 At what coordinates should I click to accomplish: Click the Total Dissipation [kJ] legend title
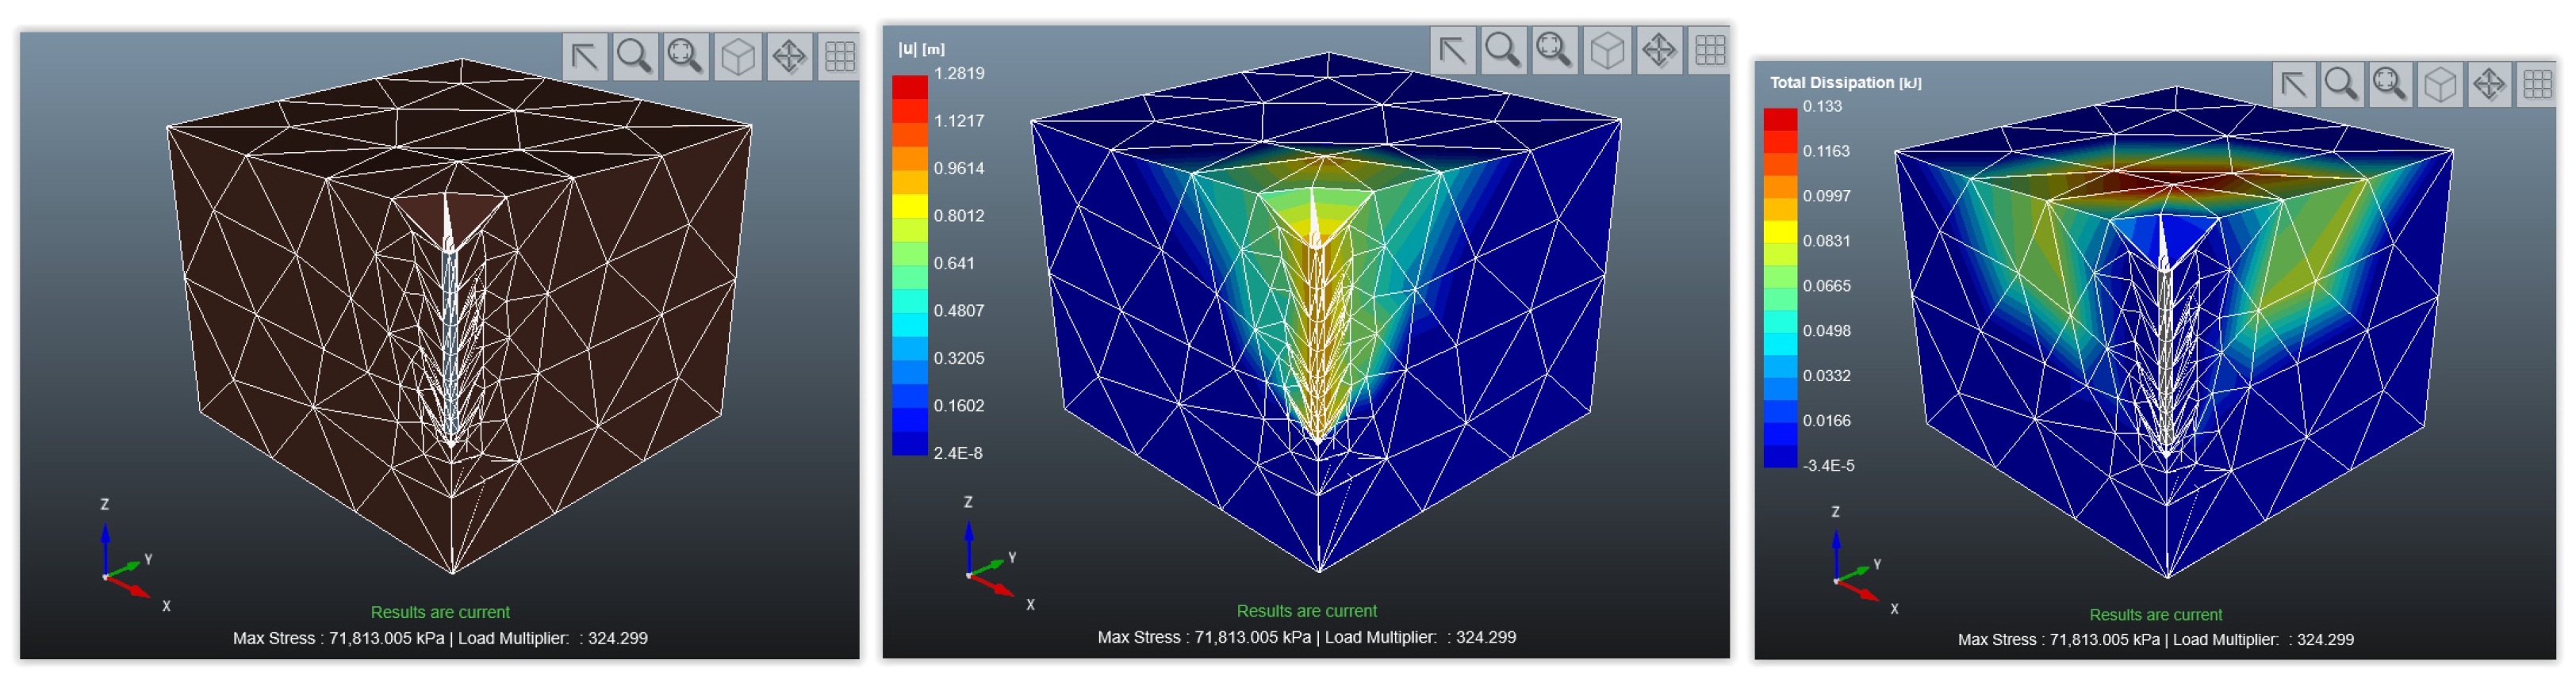(1845, 83)
